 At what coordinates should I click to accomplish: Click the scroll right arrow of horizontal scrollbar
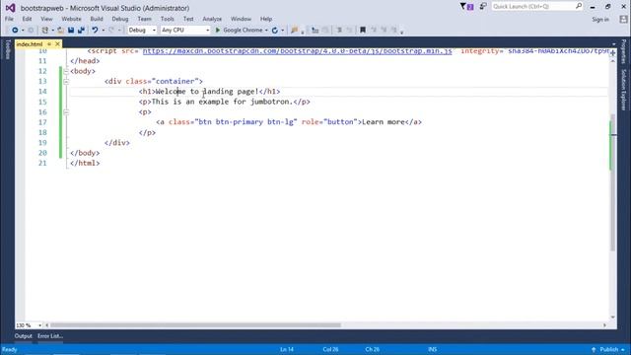pos(604,325)
